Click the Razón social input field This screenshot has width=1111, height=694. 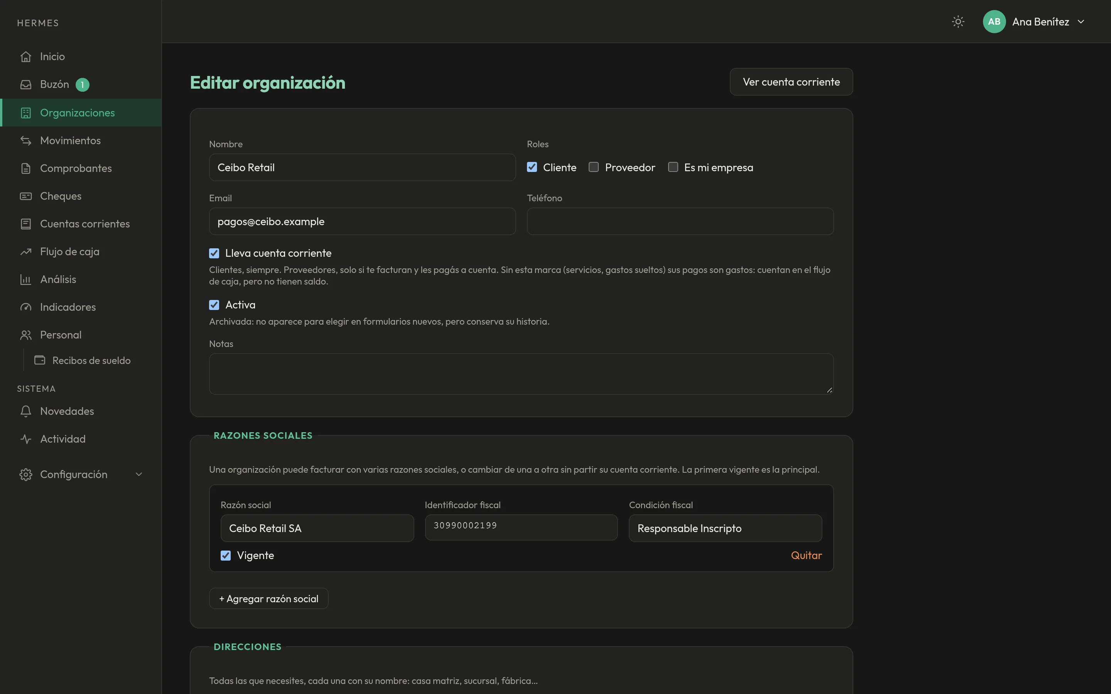click(317, 528)
